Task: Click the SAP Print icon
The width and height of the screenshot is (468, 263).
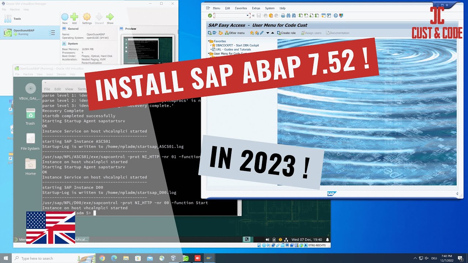Action: [x=283, y=15]
